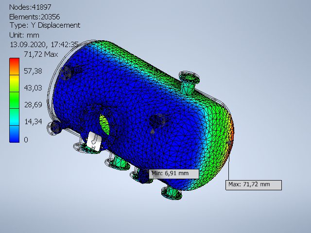The image size is (311, 233).
Task: Click the 'Min: 6,91 mm' probe label
Action: pos(174,174)
